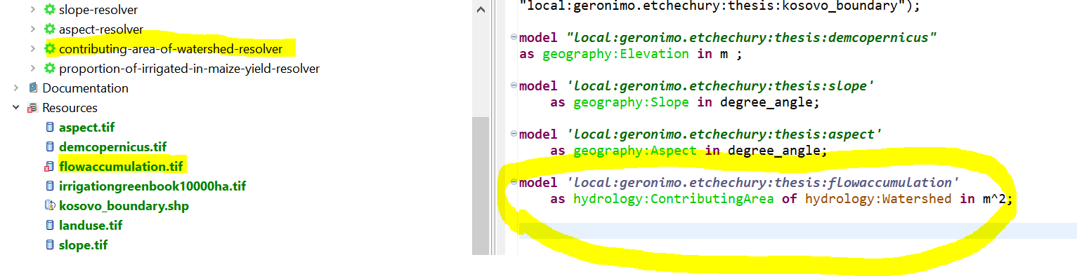The image size is (1077, 276).
Task: Open demcopernicus.tif resource
Action: click(113, 147)
